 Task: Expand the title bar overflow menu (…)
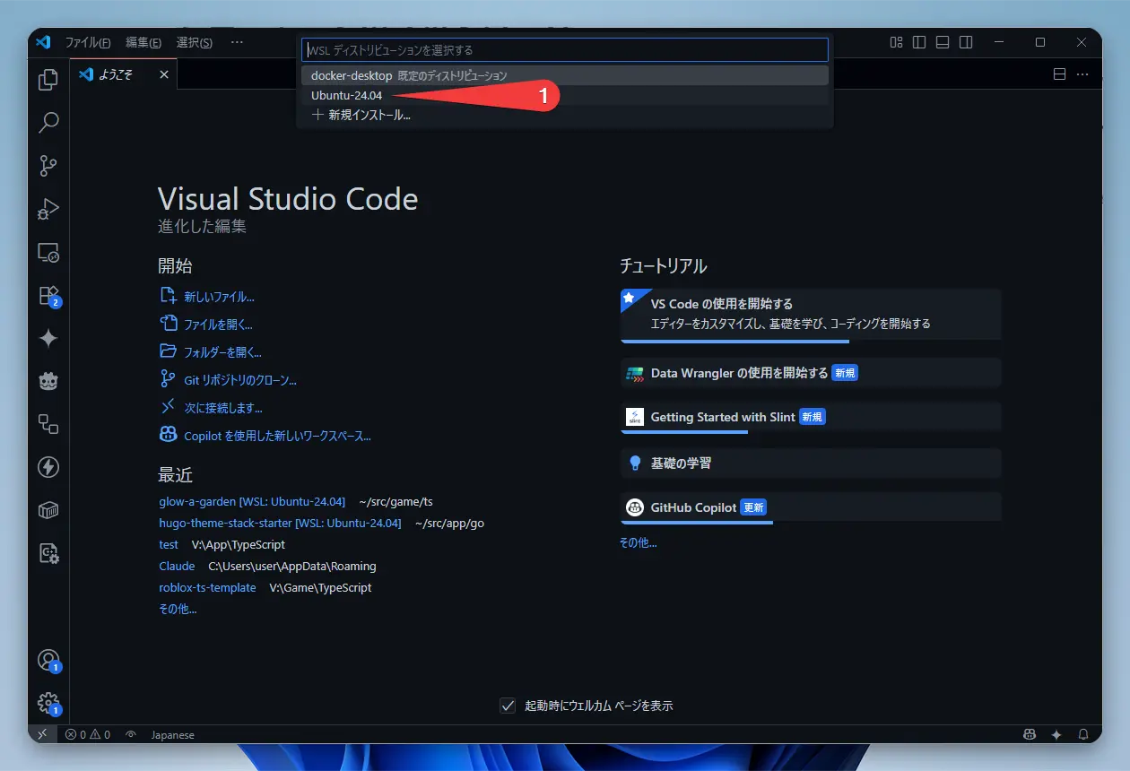237,42
